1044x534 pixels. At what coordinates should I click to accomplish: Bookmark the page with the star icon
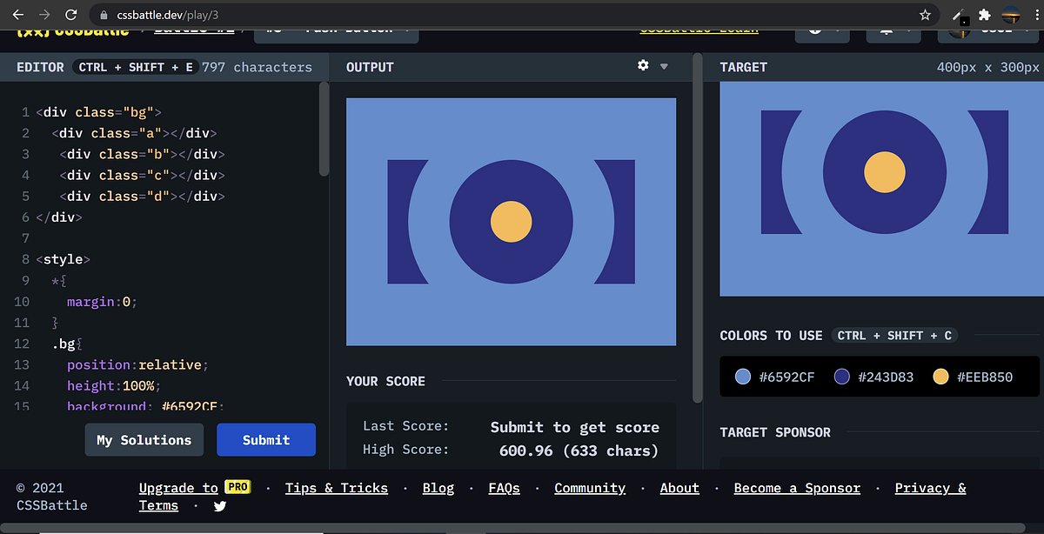click(x=925, y=15)
